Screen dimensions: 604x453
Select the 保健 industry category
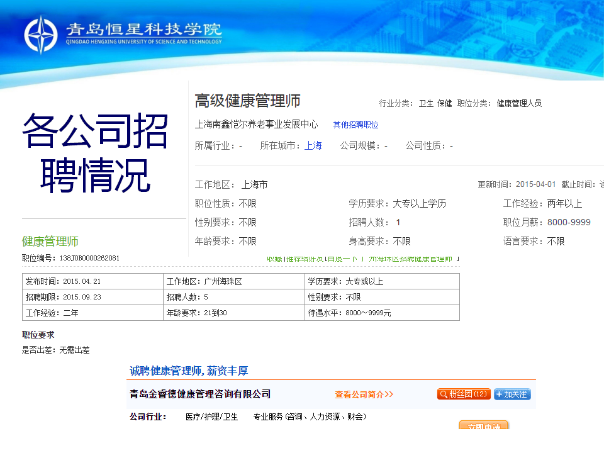pos(445,103)
